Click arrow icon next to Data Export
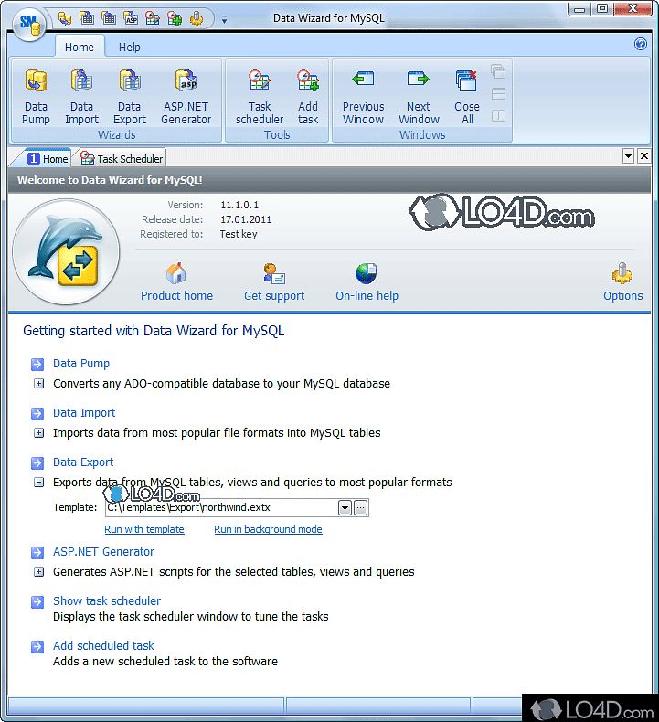 [37, 462]
